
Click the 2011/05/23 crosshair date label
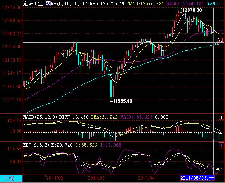click(197, 178)
